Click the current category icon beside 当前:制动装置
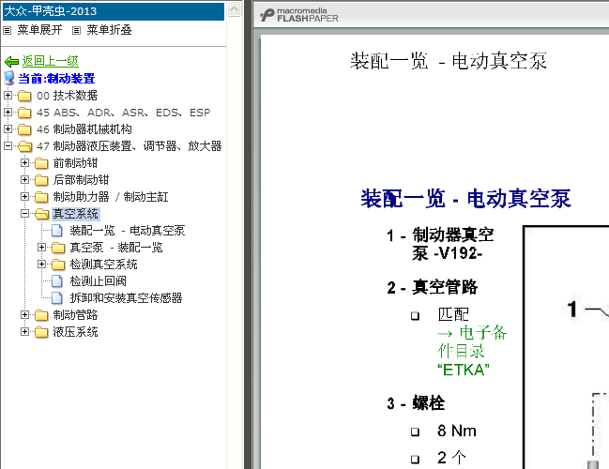 pos(9,78)
